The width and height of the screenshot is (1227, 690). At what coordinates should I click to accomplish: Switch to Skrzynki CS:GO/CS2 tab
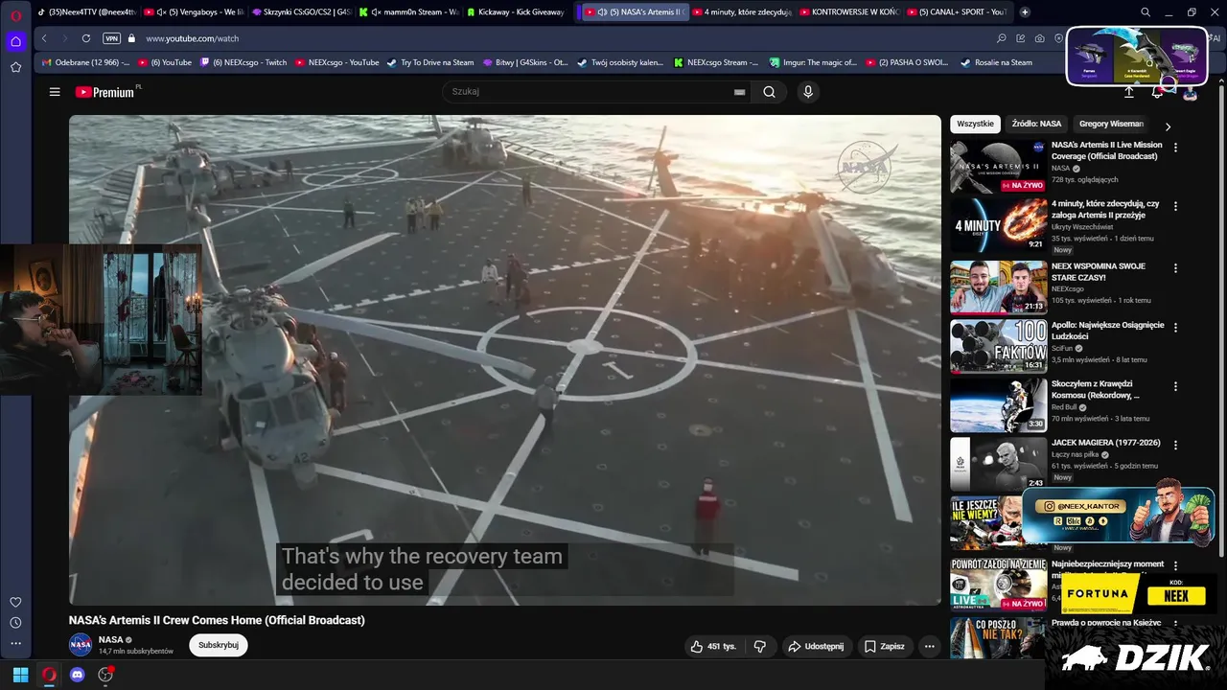pyautogui.click(x=302, y=12)
